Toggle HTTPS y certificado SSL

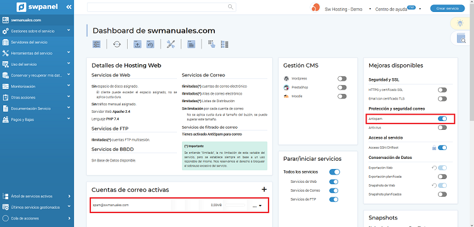click(x=442, y=90)
